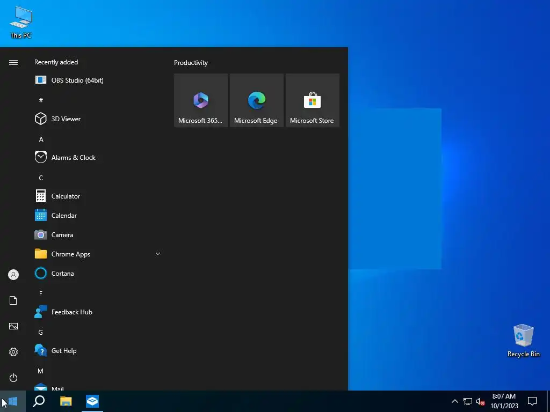
Task: Select the active blue box app on taskbar
Action: point(92,401)
